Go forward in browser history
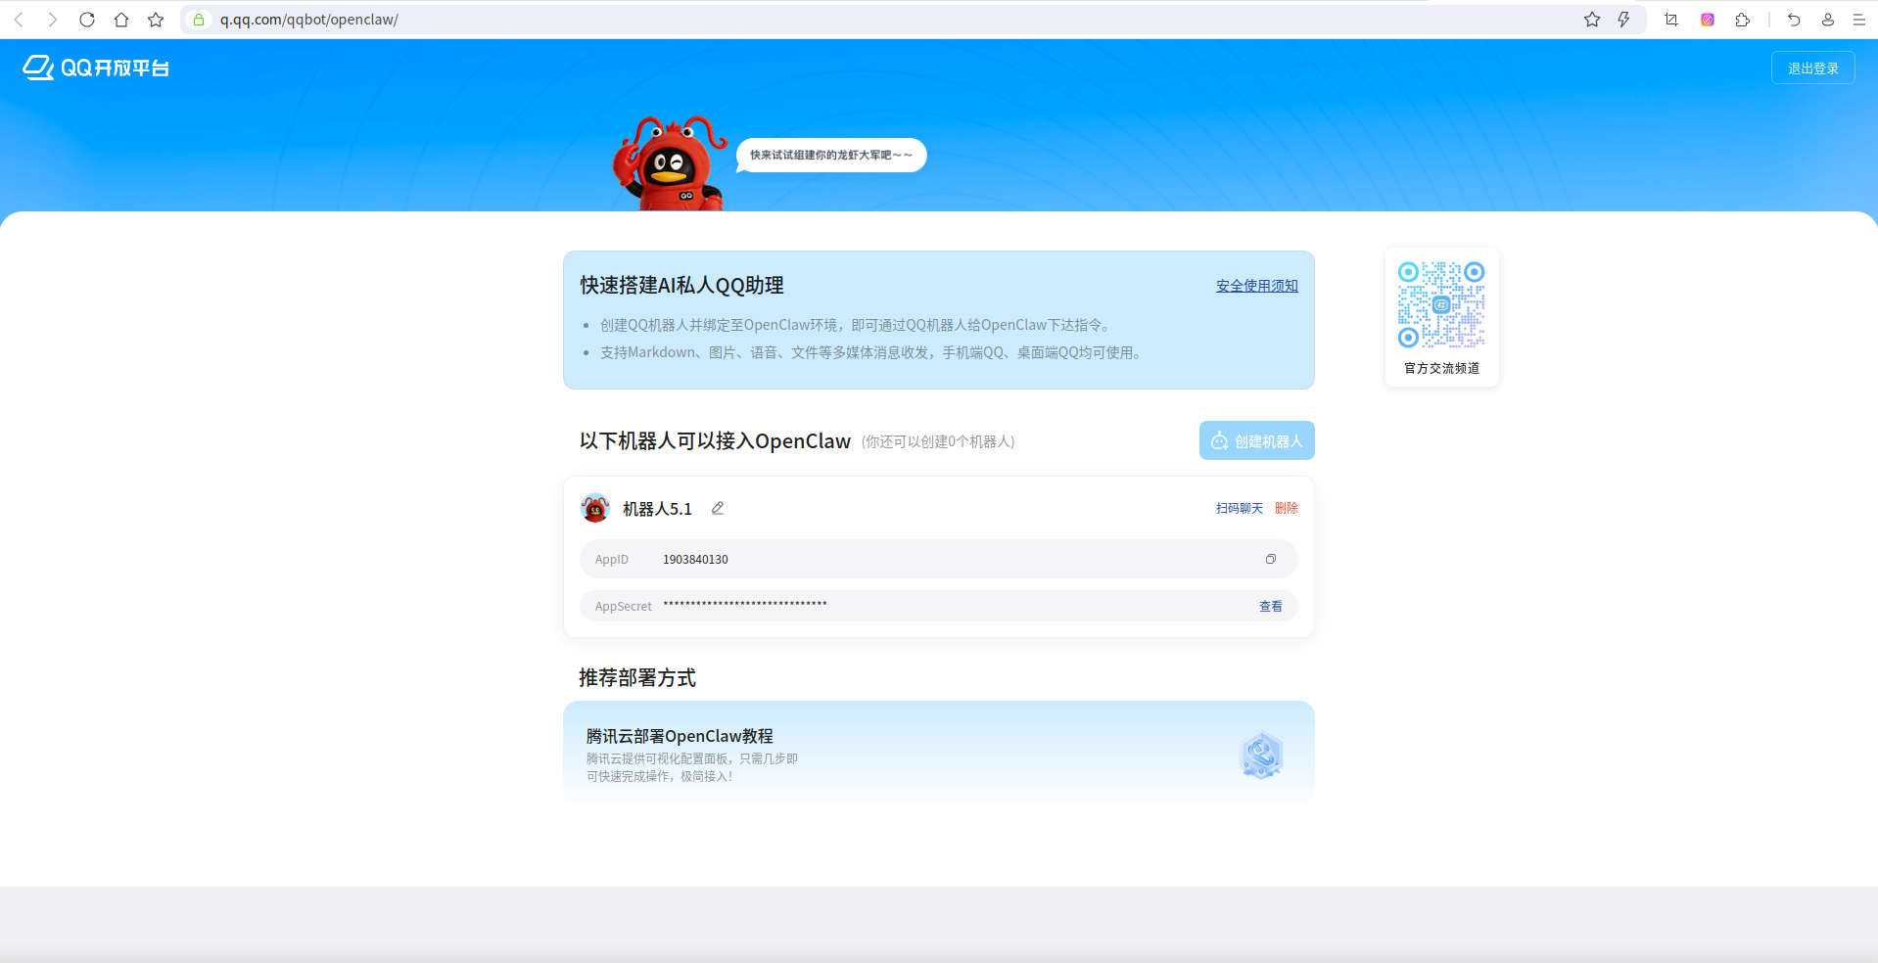 (53, 20)
